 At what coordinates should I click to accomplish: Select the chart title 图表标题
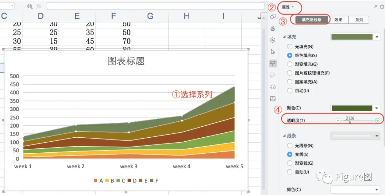coord(126,61)
